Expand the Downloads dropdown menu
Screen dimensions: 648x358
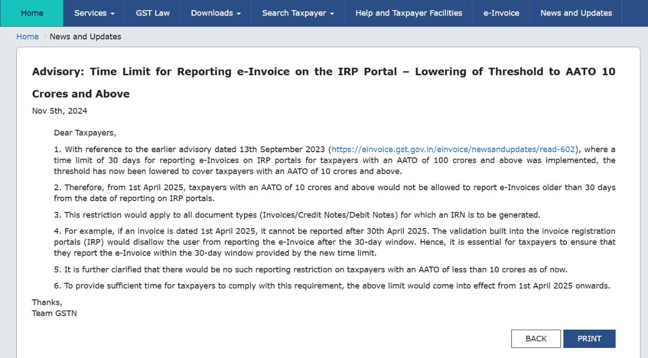click(x=215, y=13)
